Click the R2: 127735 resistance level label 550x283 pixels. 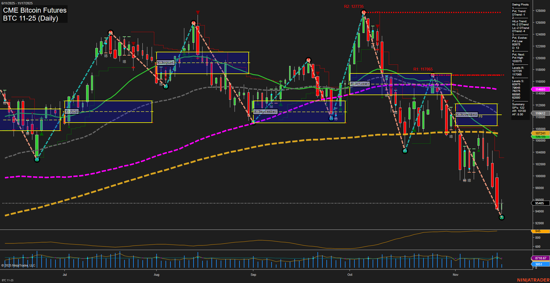[x=354, y=7]
